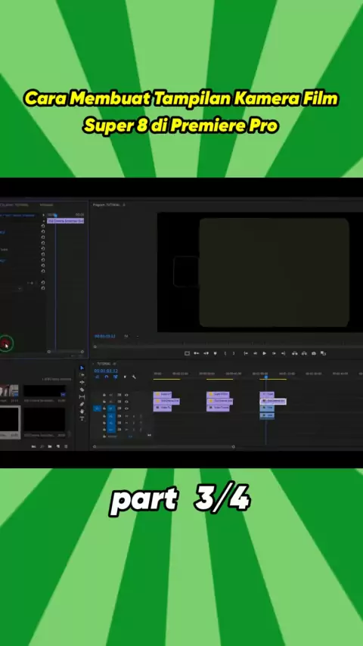Image resolution: width=363 pixels, height=646 pixels.
Task: Switch to the Program: TUTORIAL tab
Action: coord(107,205)
